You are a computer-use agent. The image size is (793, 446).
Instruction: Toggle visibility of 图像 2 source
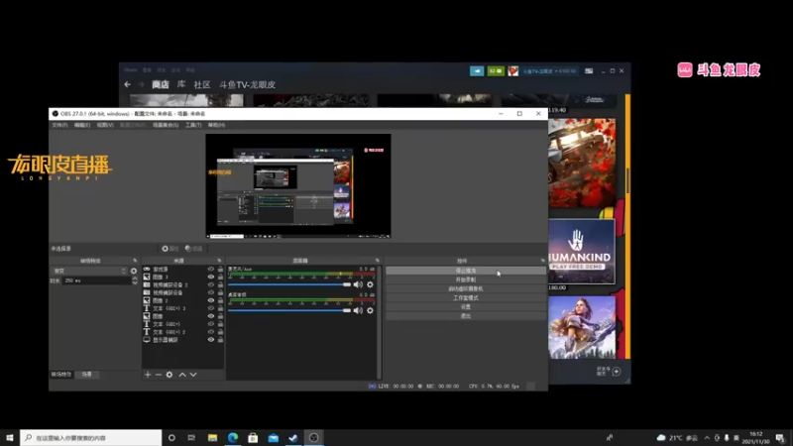pyautogui.click(x=211, y=301)
